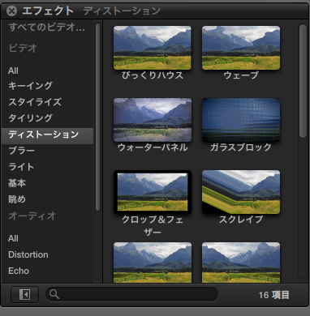This screenshot has height=316, width=310.
Task: Focus the effects search field
Action: (x=132, y=294)
